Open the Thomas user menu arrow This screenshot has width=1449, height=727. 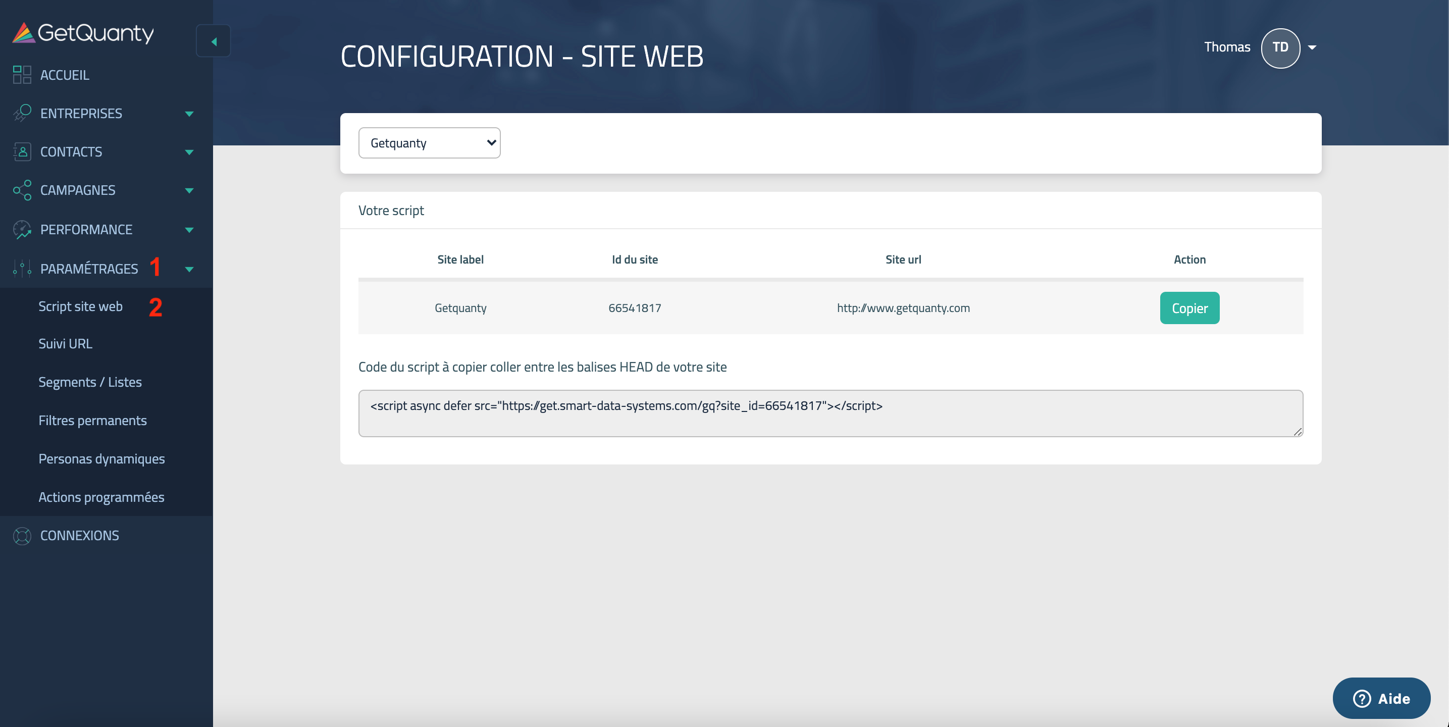coord(1312,47)
